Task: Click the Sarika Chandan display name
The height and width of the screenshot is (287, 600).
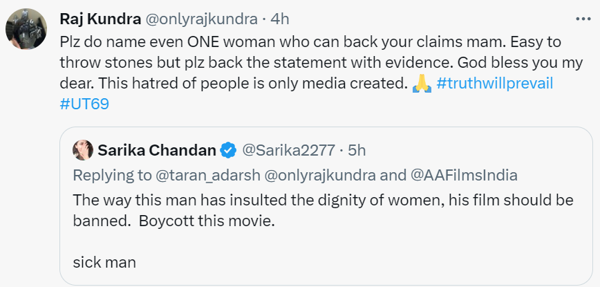Action: pyautogui.click(x=156, y=149)
